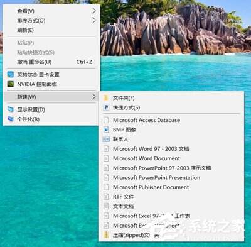This screenshot has width=251, height=247.
Task: Expand the 新建(W) submenu arrow
Action: coord(94,97)
